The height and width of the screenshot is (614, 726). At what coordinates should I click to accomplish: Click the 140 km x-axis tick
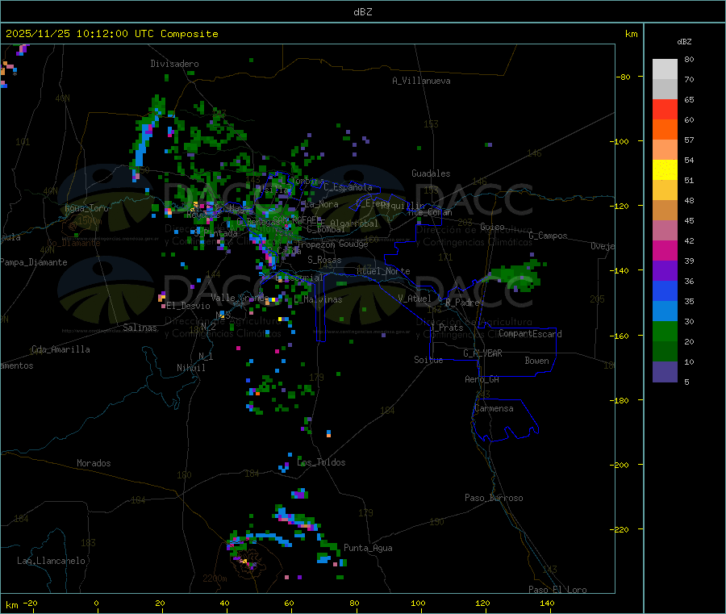coord(547,603)
